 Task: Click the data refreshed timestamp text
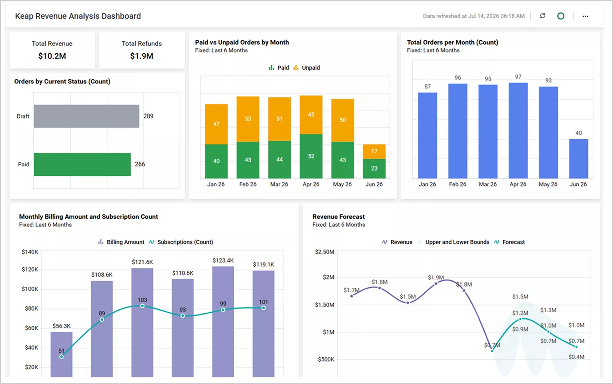(x=474, y=16)
